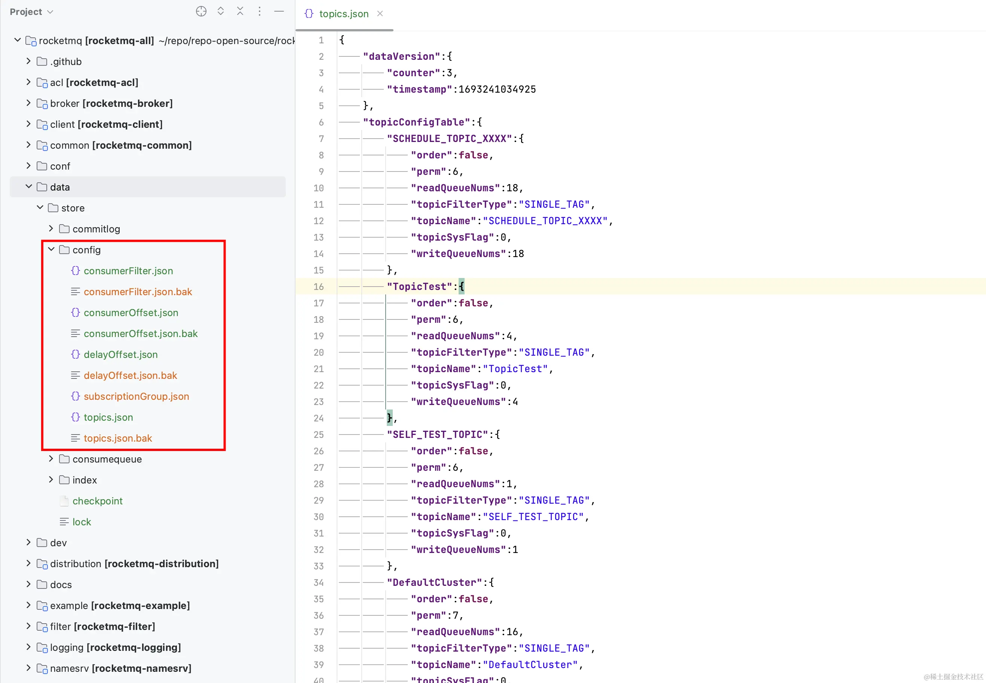Open subscriptionGroup.json in the tree
The image size is (986, 683).
[x=136, y=396]
